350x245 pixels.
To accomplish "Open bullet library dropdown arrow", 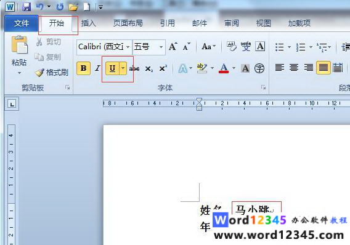I will pos(289,47).
